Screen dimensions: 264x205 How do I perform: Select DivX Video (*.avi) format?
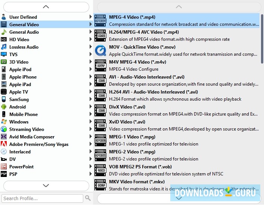177,110
